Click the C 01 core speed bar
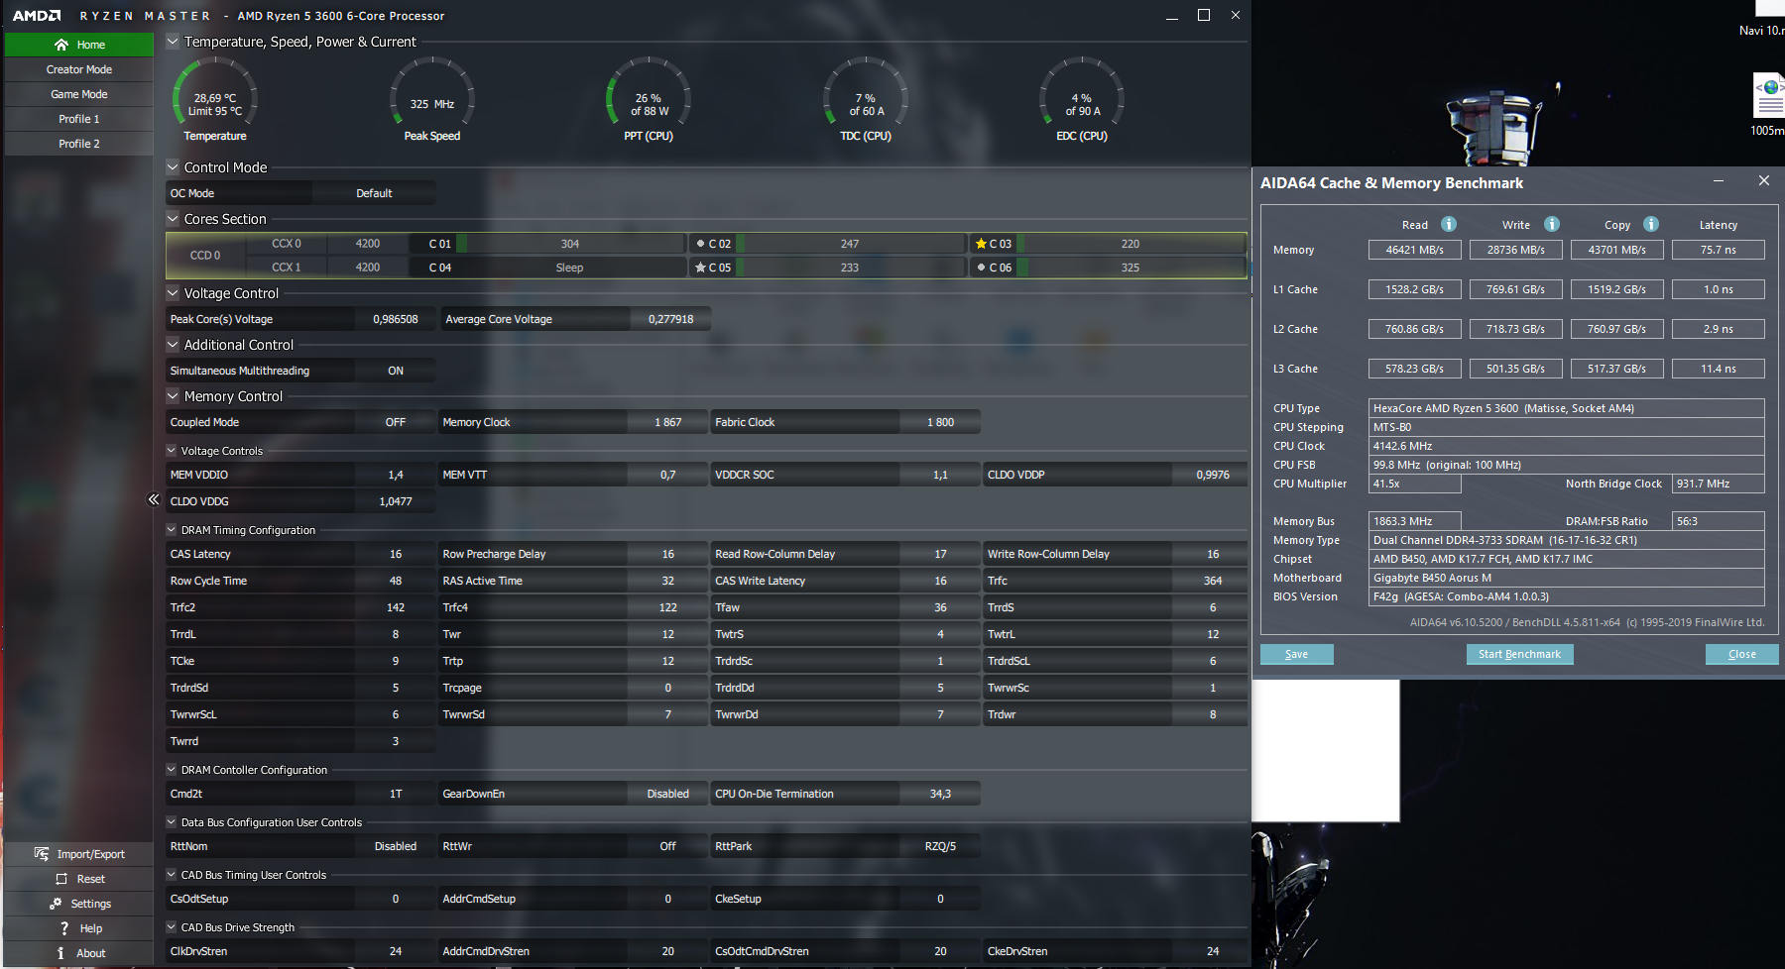 point(569,244)
